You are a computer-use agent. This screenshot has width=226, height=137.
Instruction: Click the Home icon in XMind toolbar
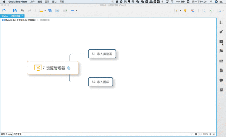tap(4, 10)
